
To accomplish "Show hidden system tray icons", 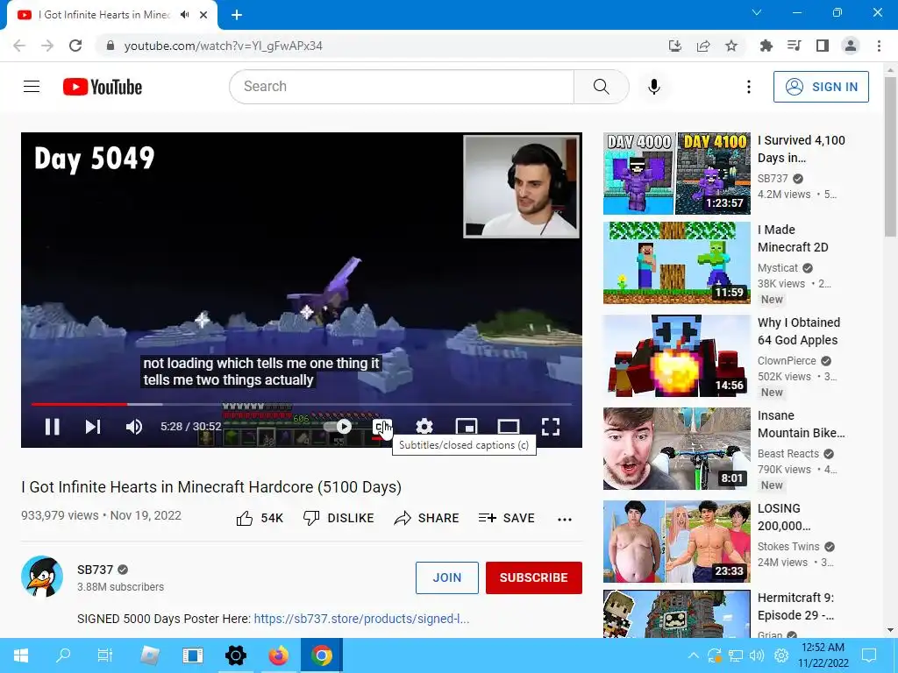I will (693, 655).
